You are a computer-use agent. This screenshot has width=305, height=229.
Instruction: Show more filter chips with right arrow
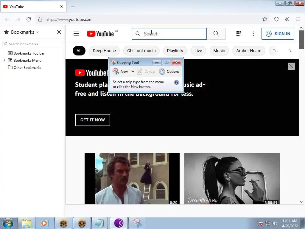290,51
